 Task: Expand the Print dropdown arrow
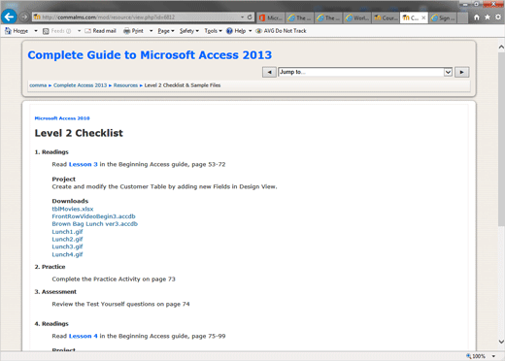[151, 31]
